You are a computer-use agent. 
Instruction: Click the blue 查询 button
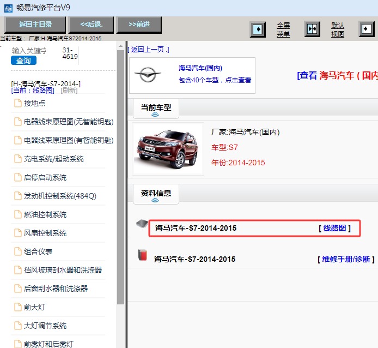coord(23,61)
